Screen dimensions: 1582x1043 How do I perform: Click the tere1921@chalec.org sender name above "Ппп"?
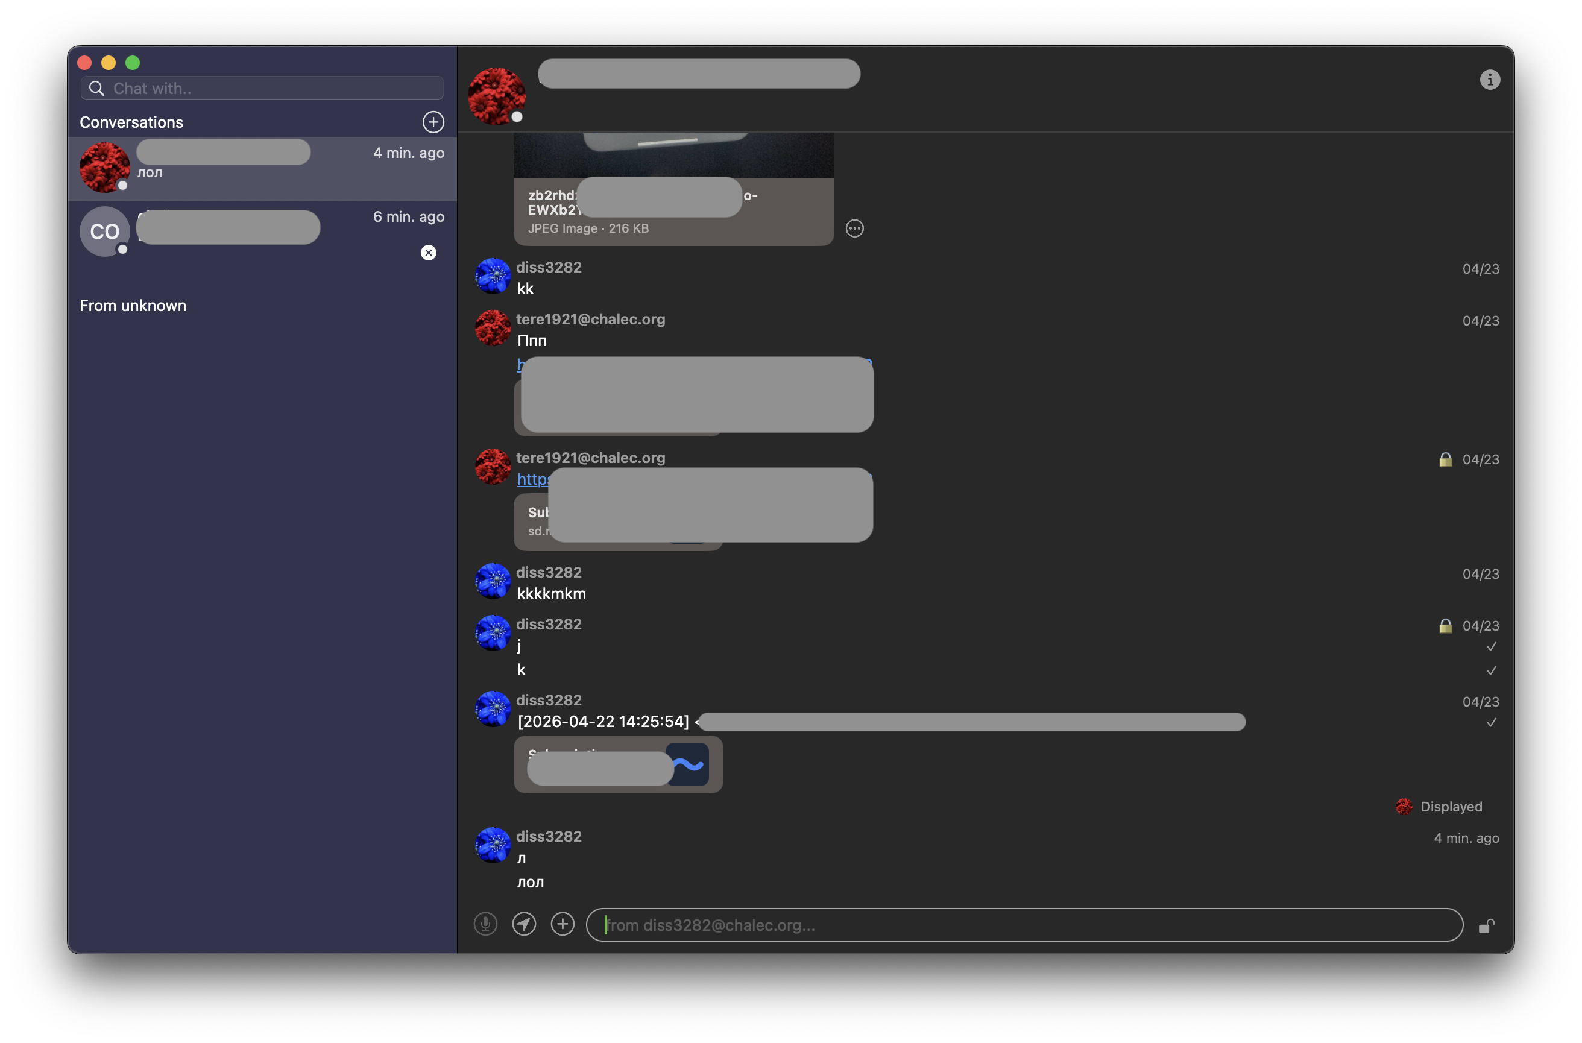590,320
